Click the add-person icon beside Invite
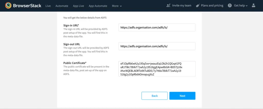263x109 pixels. [x=169, y=5]
